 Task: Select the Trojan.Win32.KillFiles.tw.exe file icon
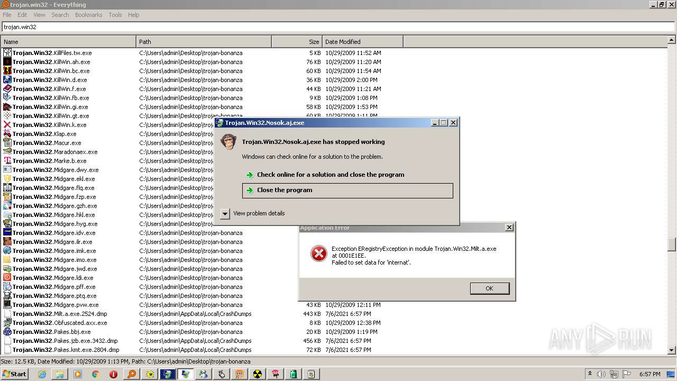(7, 53)
